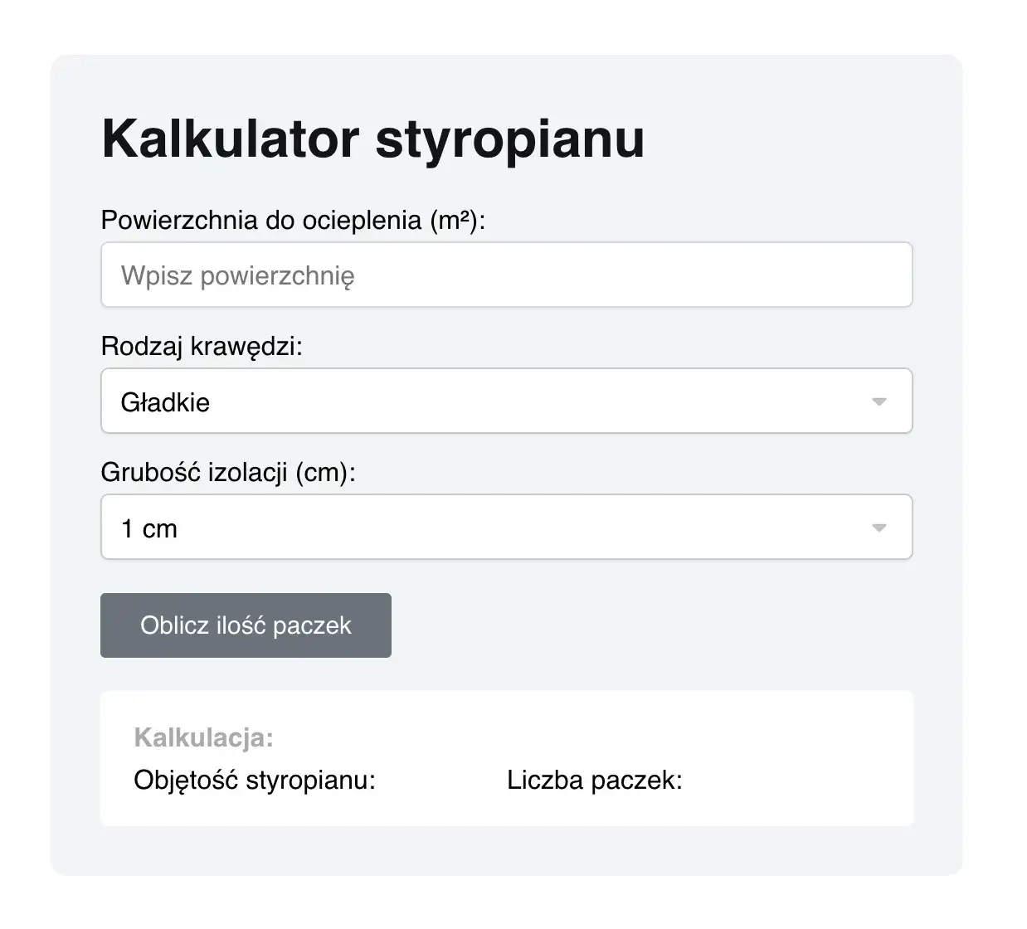Image resolution: width=1027 pixels, height=929 pixels.
Task: Click the Kalkulator styropianu heading
Action: click(x=373, y=138)
